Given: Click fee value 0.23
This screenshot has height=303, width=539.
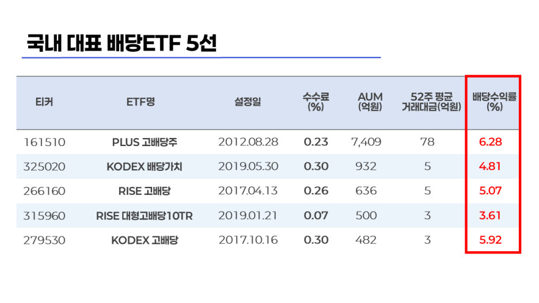Looking at the screenshot, I should click(x=316, y=142).
